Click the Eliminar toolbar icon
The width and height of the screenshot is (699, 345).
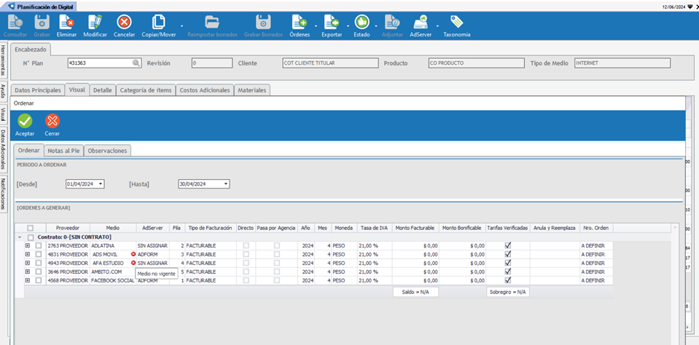pyautogui.click(x=66, y=23)
